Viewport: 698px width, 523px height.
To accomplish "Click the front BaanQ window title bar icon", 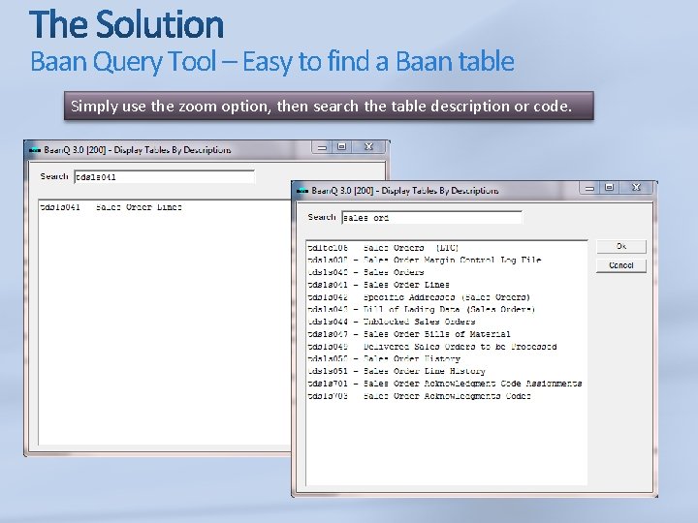I will (302, 191).
